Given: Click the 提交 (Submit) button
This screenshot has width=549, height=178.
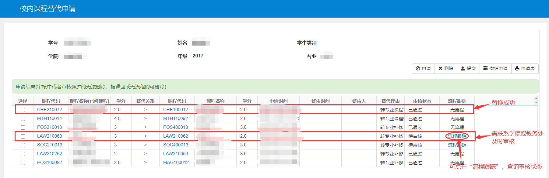Looking at the screenshot, I should tap(468, 69).
